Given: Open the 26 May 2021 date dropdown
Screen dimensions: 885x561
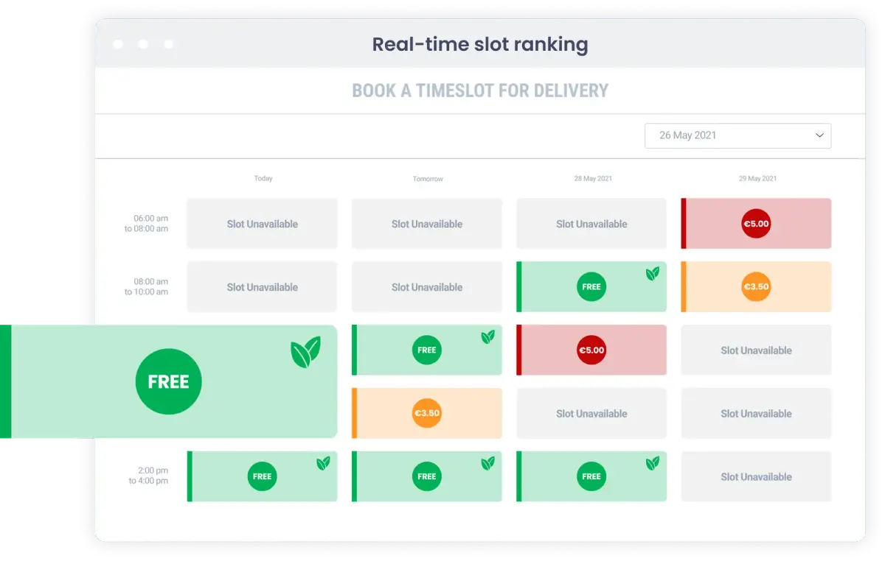Looking at the screenshot, I should point(737,135).
